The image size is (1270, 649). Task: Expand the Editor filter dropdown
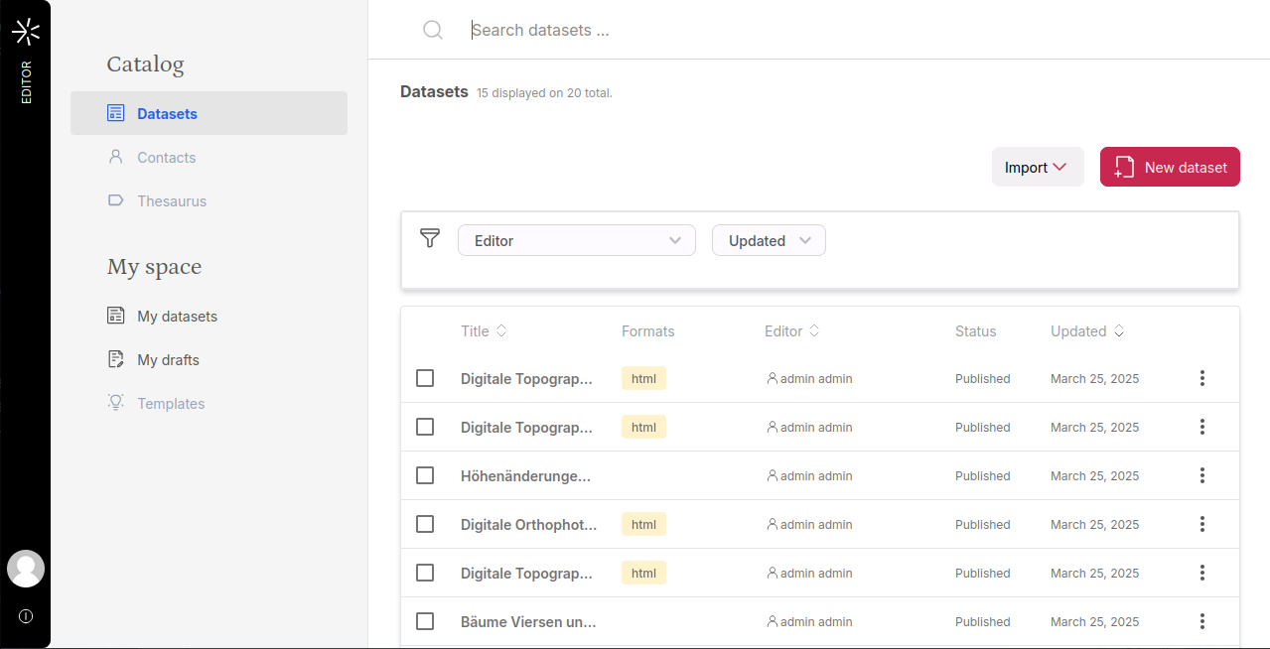point(576,240)
